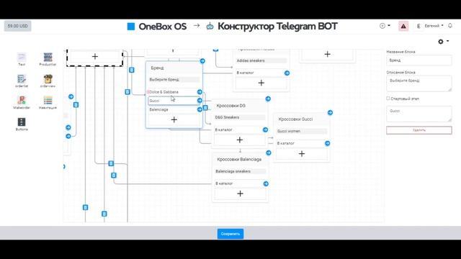
Task: Open the red warning triangle alert
Action: click(403, 26)
